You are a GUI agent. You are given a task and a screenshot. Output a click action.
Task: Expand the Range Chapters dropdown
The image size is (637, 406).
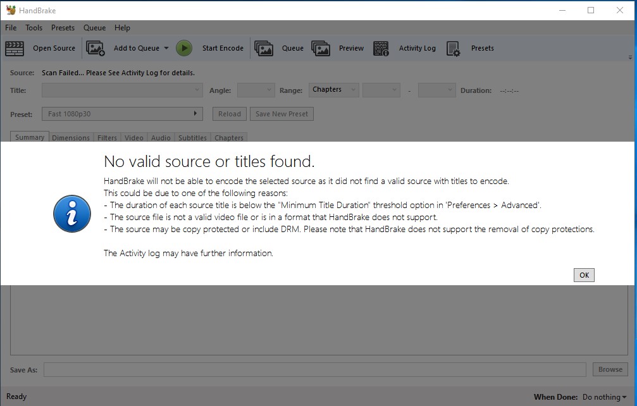click(x=333, y=90)
